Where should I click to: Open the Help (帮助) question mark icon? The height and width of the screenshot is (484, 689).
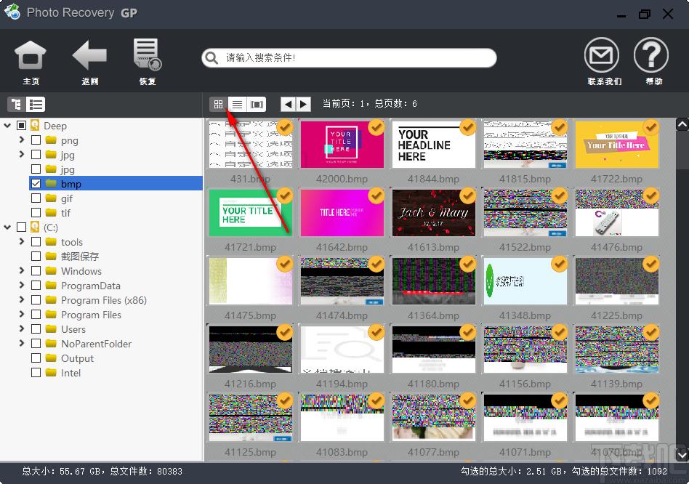[x=650, y=56]
